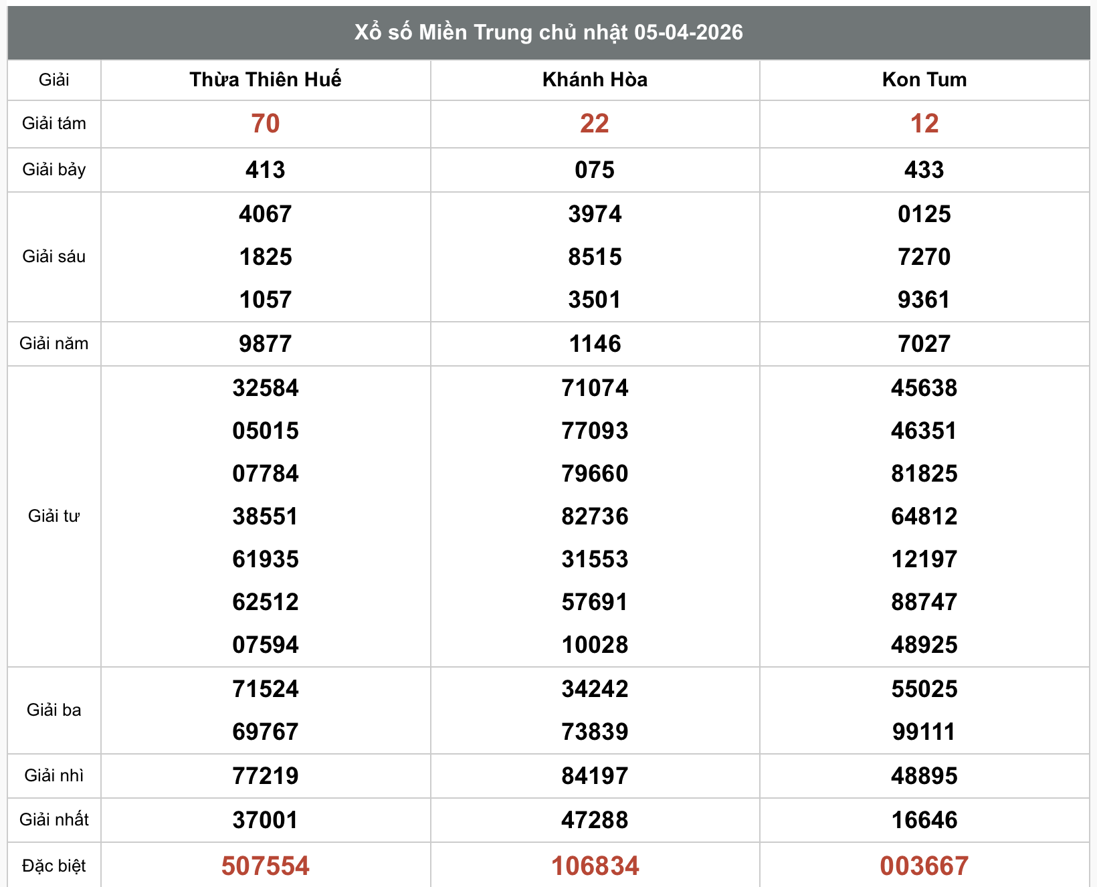Viewport: 1097px width, 887px height.
Task: Select the Giải sáu row label
Action: click(54, 256)
